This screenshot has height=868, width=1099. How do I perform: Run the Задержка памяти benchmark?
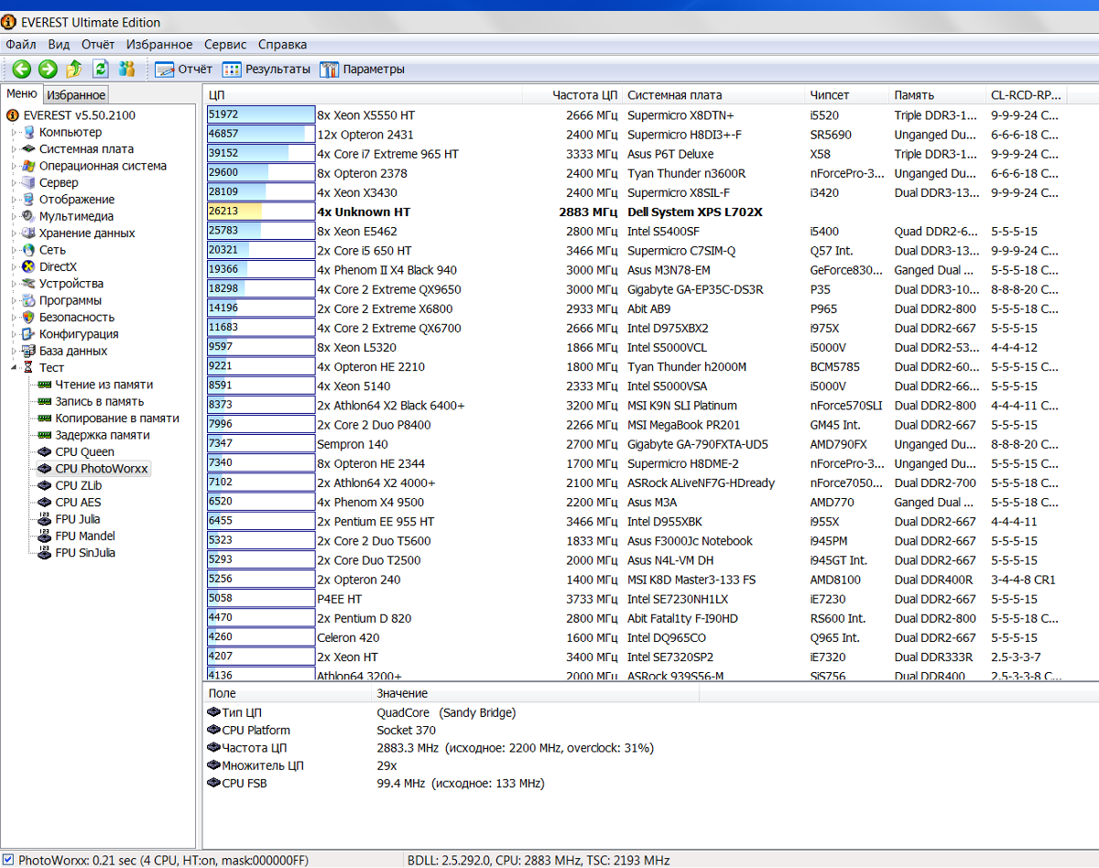[x=103, y=435]
